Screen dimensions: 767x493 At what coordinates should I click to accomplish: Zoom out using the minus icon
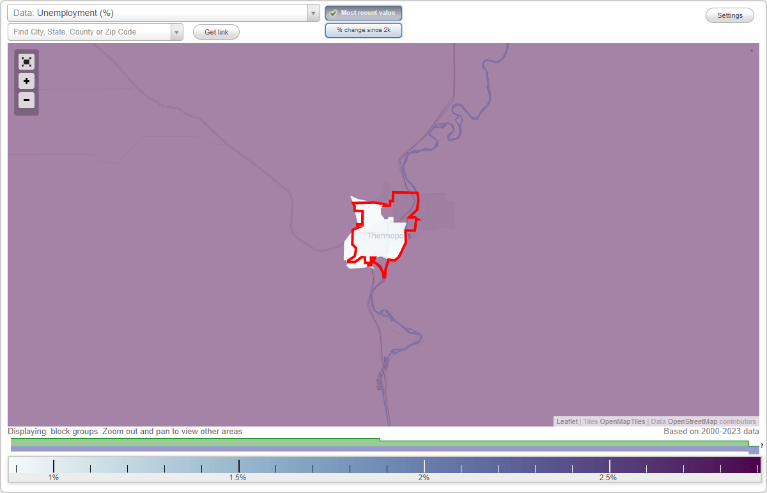[26, 100]
